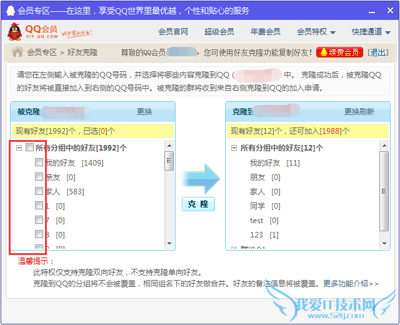The image size is (400, 325).
Task: Open the 快捷通道 dropdown arrow
Action: (x=387, y=32)
